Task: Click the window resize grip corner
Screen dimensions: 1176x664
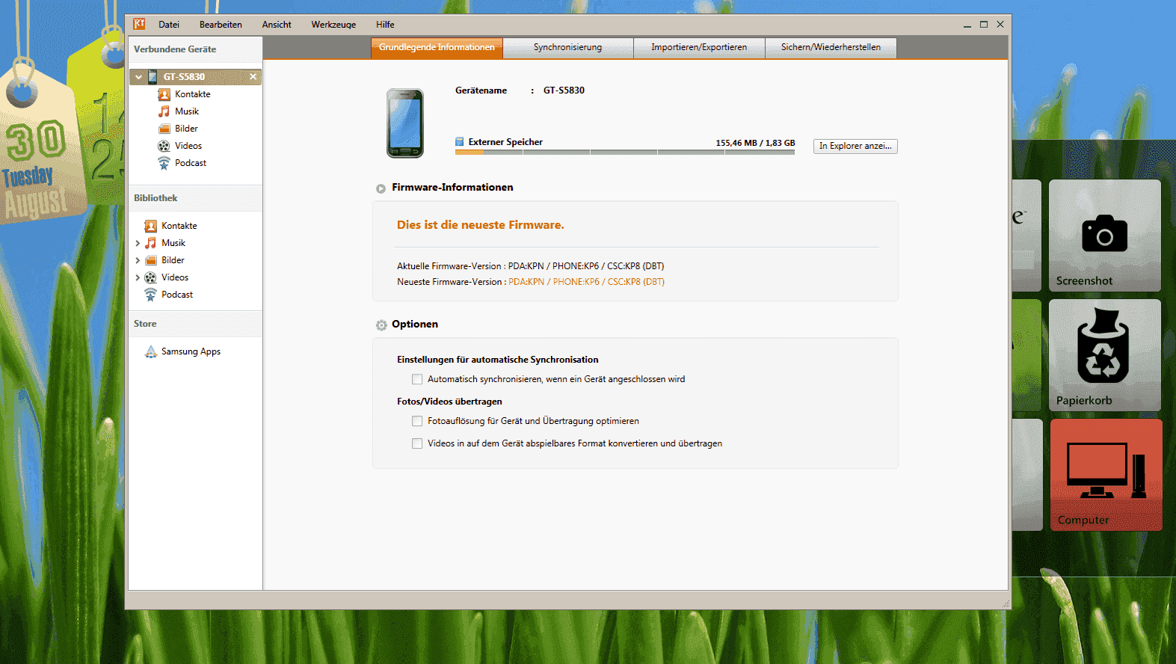Action: [x=1006, y=604]
